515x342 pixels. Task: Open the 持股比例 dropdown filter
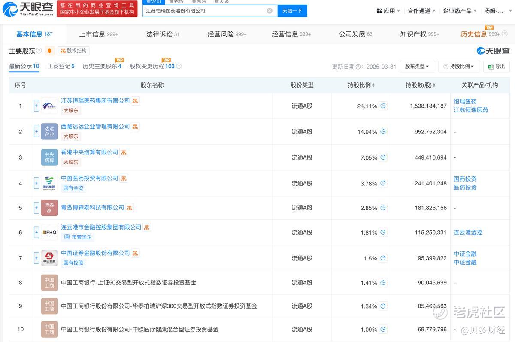[459, 67]
